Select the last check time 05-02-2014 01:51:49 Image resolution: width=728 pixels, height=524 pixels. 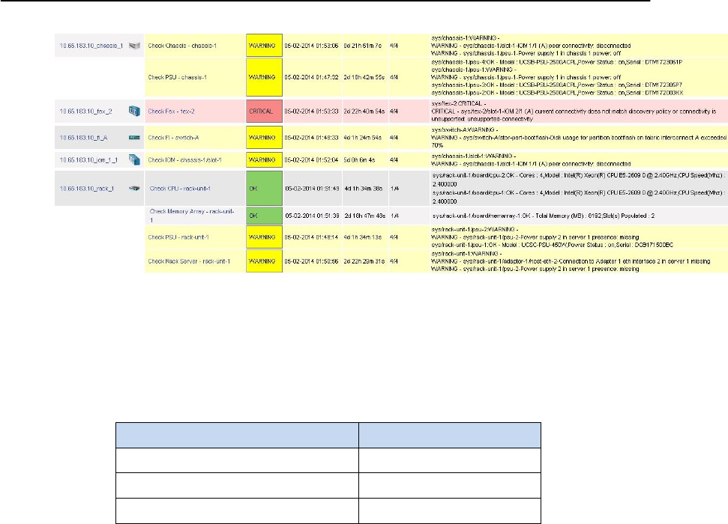[x=313, y=189]
